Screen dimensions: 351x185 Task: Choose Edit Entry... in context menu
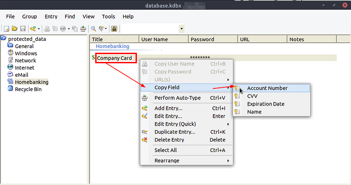(186, 116)
